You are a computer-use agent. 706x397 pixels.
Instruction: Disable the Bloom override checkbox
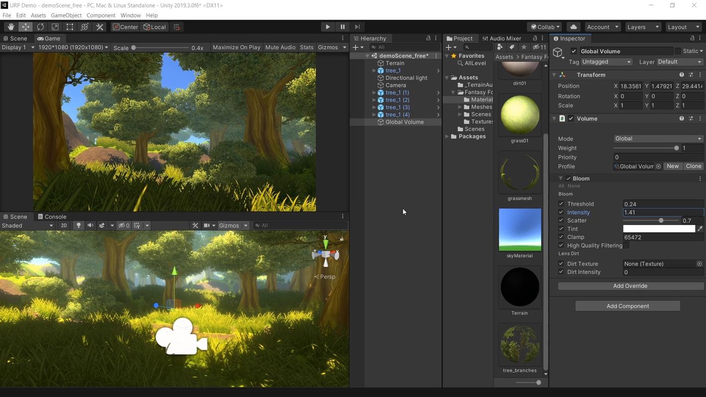click(x=568, y=179)
